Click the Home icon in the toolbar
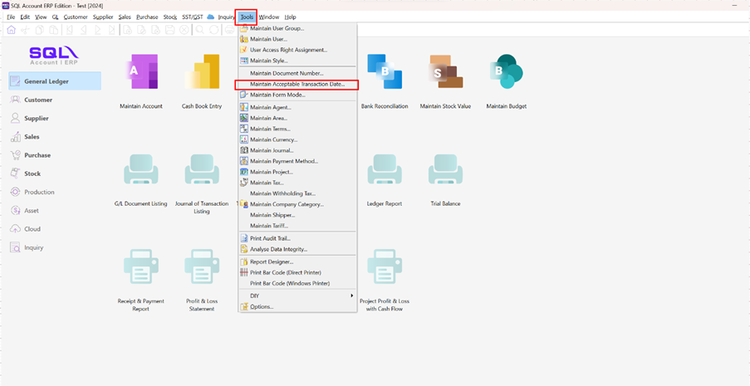Viewport: 750px width, 386px height. tap(11, 30)
